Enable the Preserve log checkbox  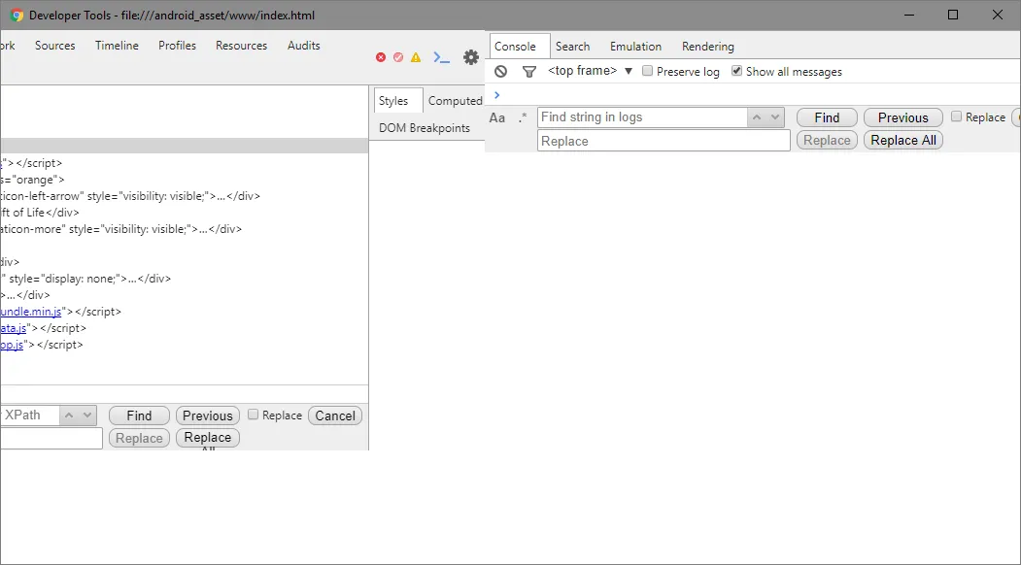[x=647, y=71]
